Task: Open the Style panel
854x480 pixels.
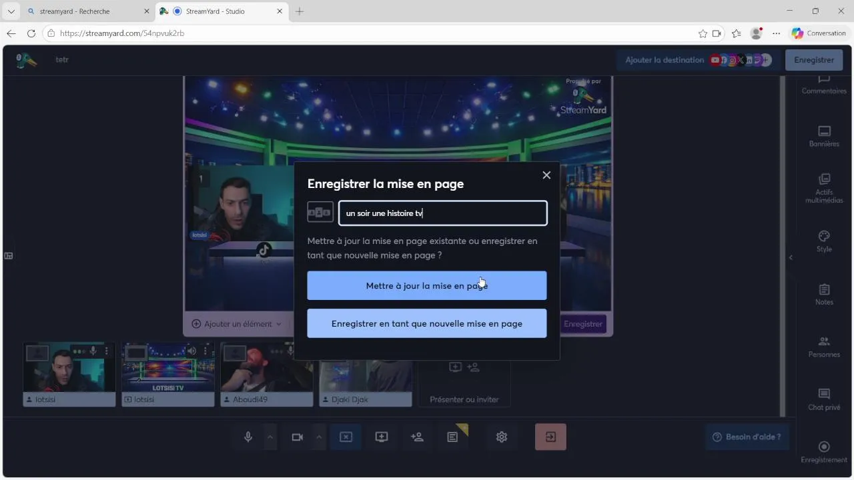Action: tap(824, 241)
